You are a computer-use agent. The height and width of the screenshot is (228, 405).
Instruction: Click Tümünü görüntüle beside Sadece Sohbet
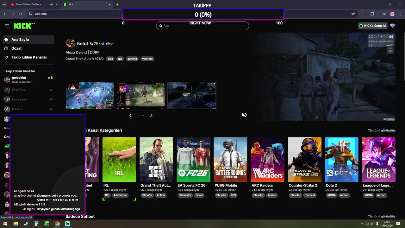(x=382, y=216)
